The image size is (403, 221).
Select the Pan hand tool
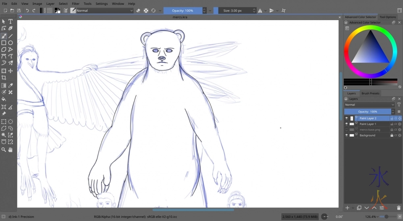click(10, 150)
